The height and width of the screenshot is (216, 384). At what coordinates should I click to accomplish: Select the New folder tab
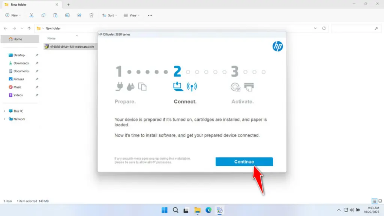[30, 4]
